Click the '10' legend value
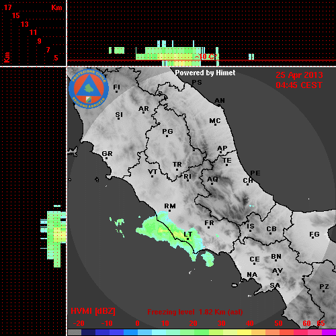 [165, 323]
